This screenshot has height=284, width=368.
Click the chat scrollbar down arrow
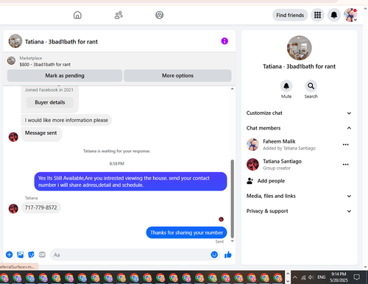coord(232,241)
